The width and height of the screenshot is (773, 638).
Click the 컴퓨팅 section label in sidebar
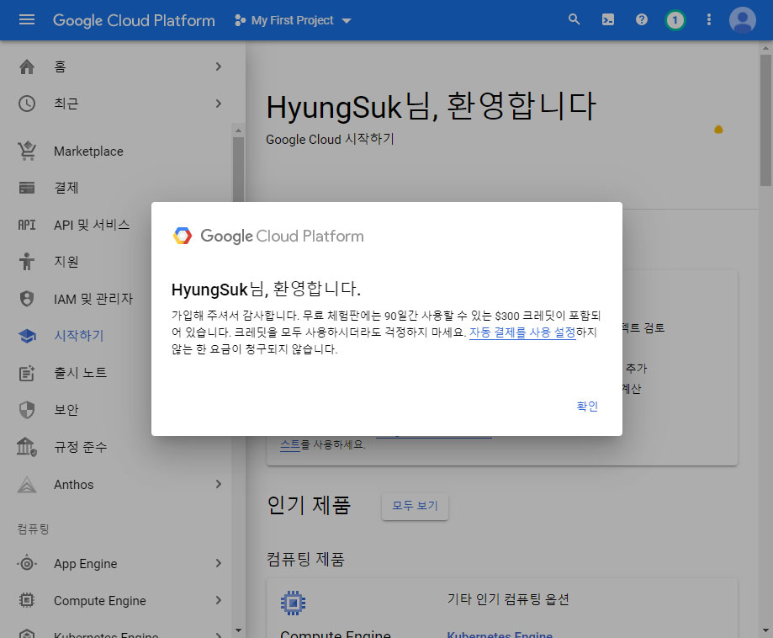pos(33,529)
